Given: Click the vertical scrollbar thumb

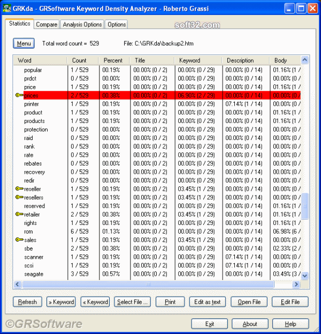Looking at the screenshot, I should (305, 206).
